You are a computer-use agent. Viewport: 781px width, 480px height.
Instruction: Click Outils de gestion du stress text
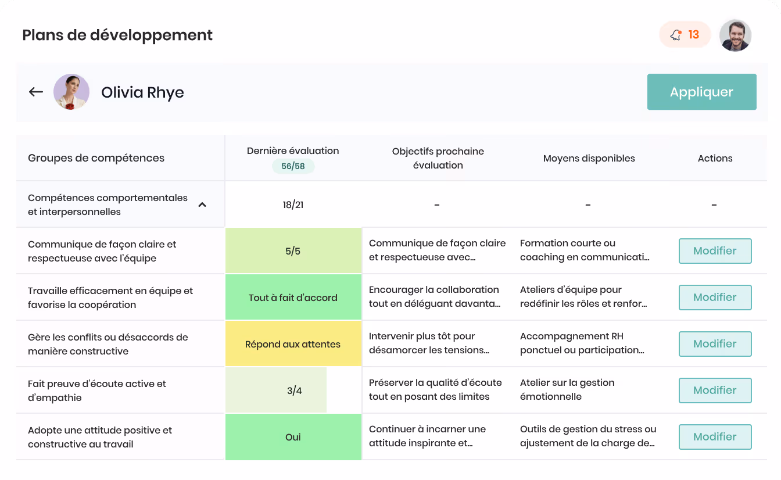[x=588, y=436]
